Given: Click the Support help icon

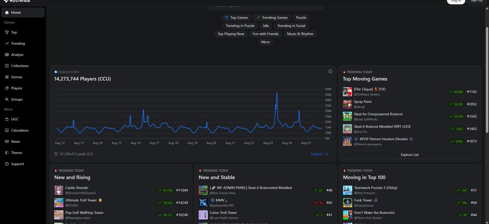Looking at the screenshot, I should (7, 164).
